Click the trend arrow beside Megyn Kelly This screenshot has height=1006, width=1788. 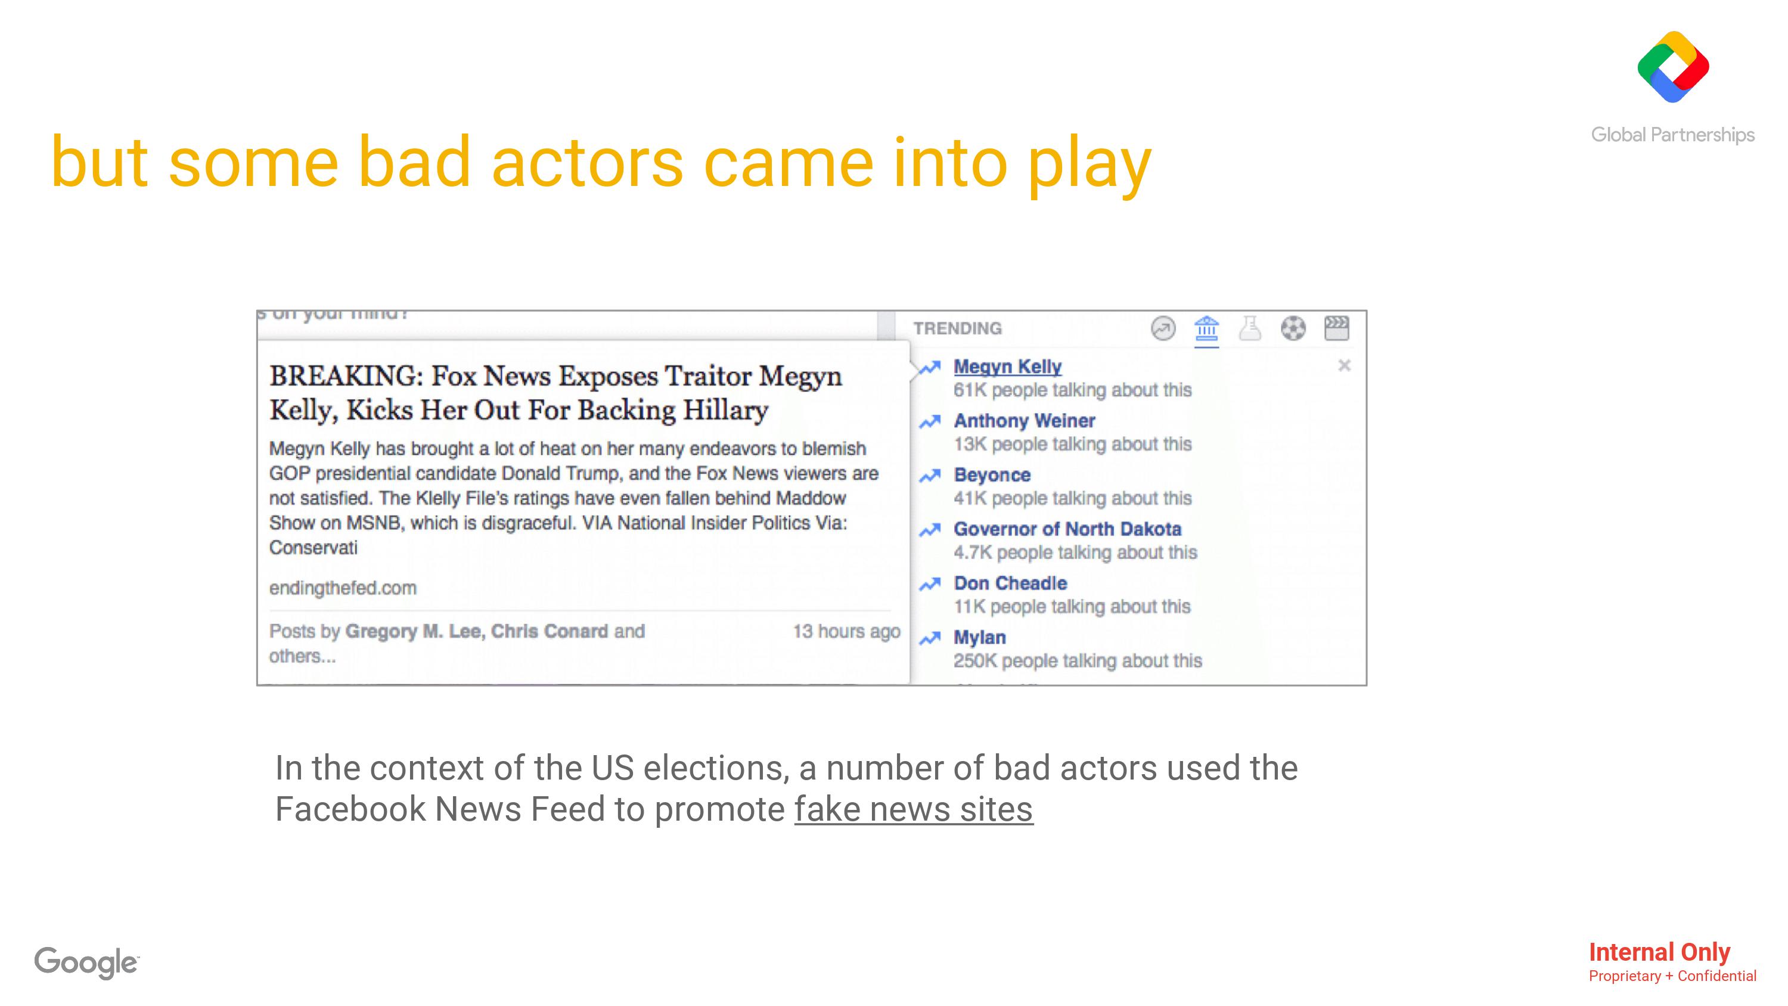930,368
